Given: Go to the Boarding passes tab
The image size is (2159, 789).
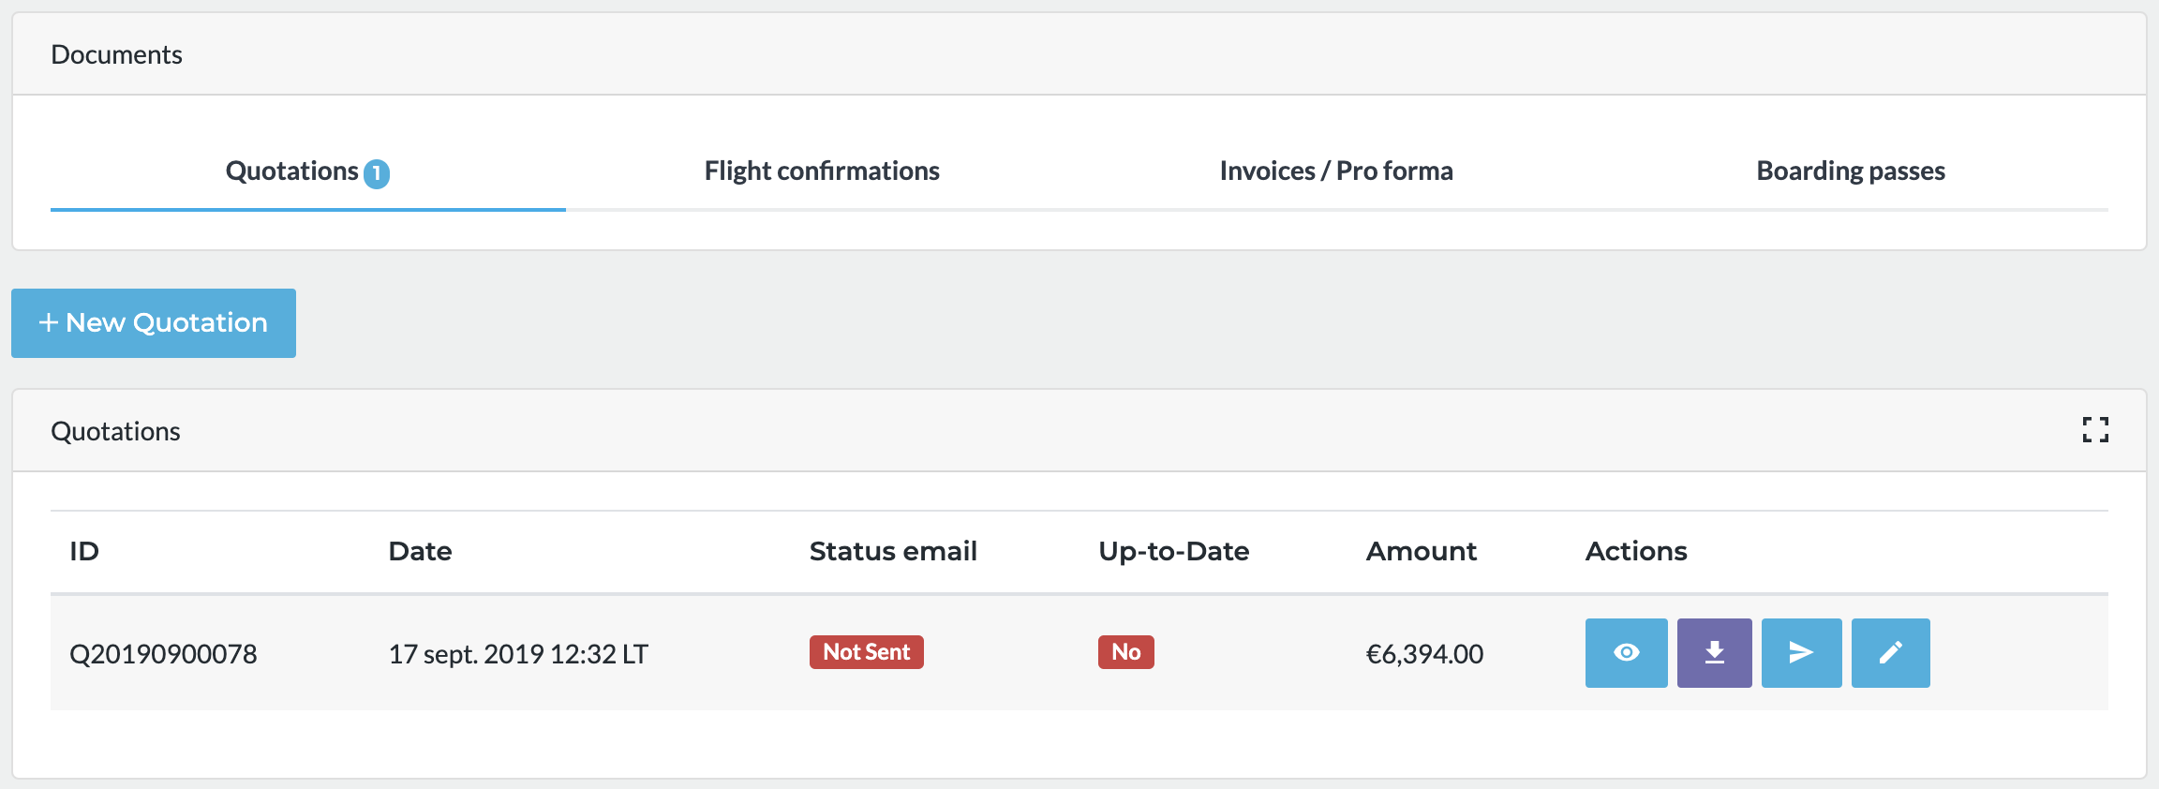Looking at the screenshot, I should 1851,171.
